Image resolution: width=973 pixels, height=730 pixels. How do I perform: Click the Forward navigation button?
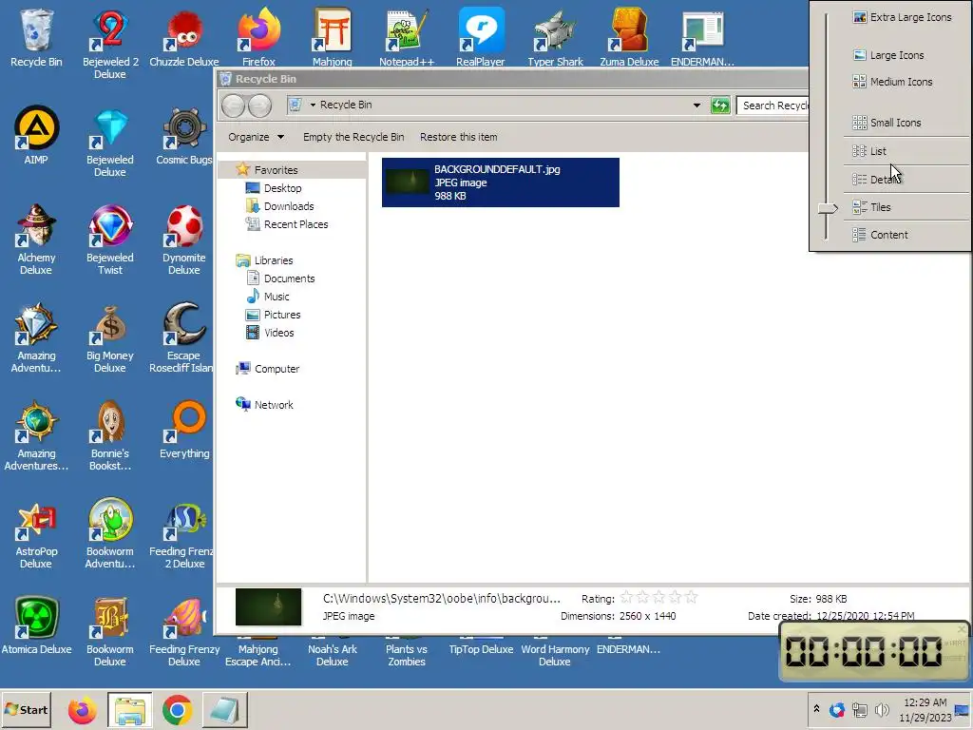click(259, 106)
